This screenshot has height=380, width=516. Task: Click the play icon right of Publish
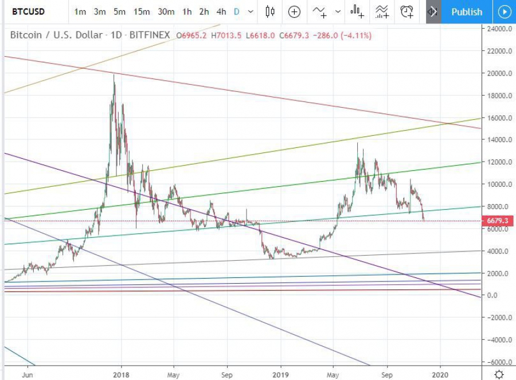[504, 12]
